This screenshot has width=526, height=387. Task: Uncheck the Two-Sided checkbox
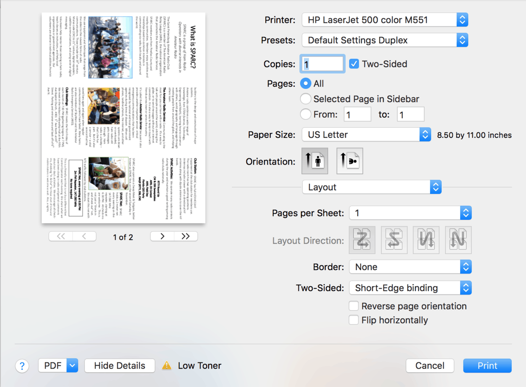[354, 64]
